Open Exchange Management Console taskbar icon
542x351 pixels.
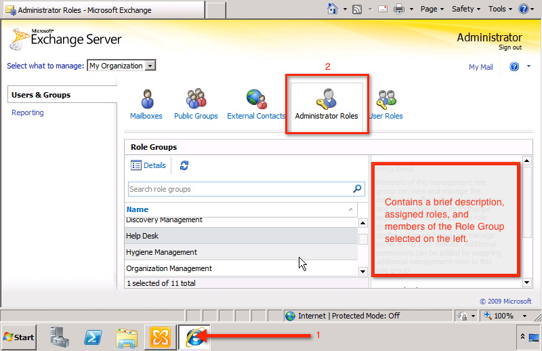tap(160, 337)
